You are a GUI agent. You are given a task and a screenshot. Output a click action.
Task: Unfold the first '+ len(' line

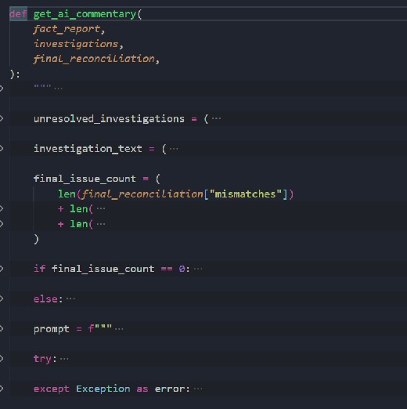pos(2,208)
